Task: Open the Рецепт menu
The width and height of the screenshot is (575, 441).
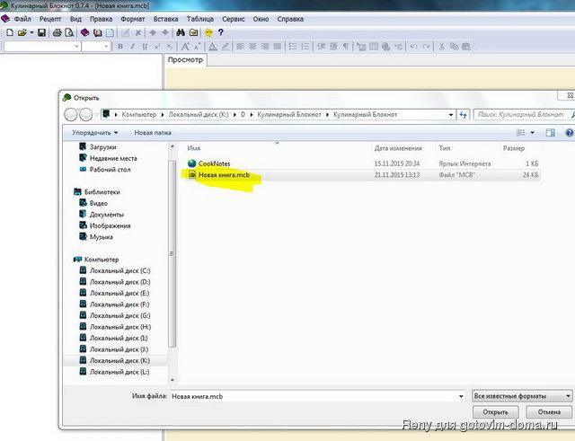Action: 50,19
